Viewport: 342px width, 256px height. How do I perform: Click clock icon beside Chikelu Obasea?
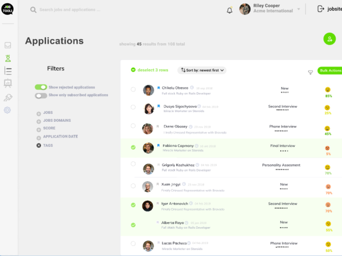click(x=192, y=87)
